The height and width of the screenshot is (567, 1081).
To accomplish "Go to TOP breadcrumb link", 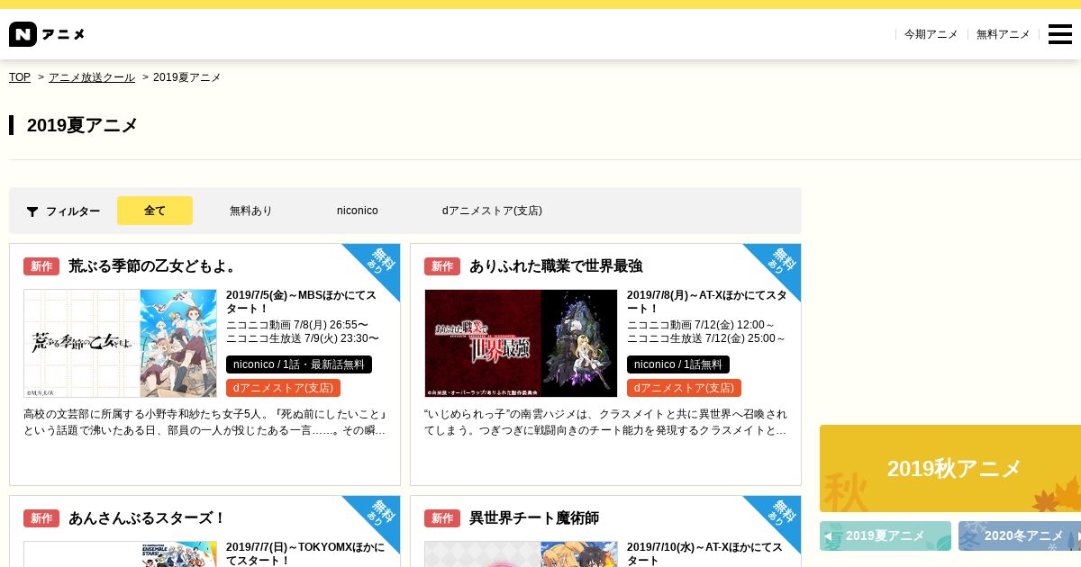I will pos(20,77).
